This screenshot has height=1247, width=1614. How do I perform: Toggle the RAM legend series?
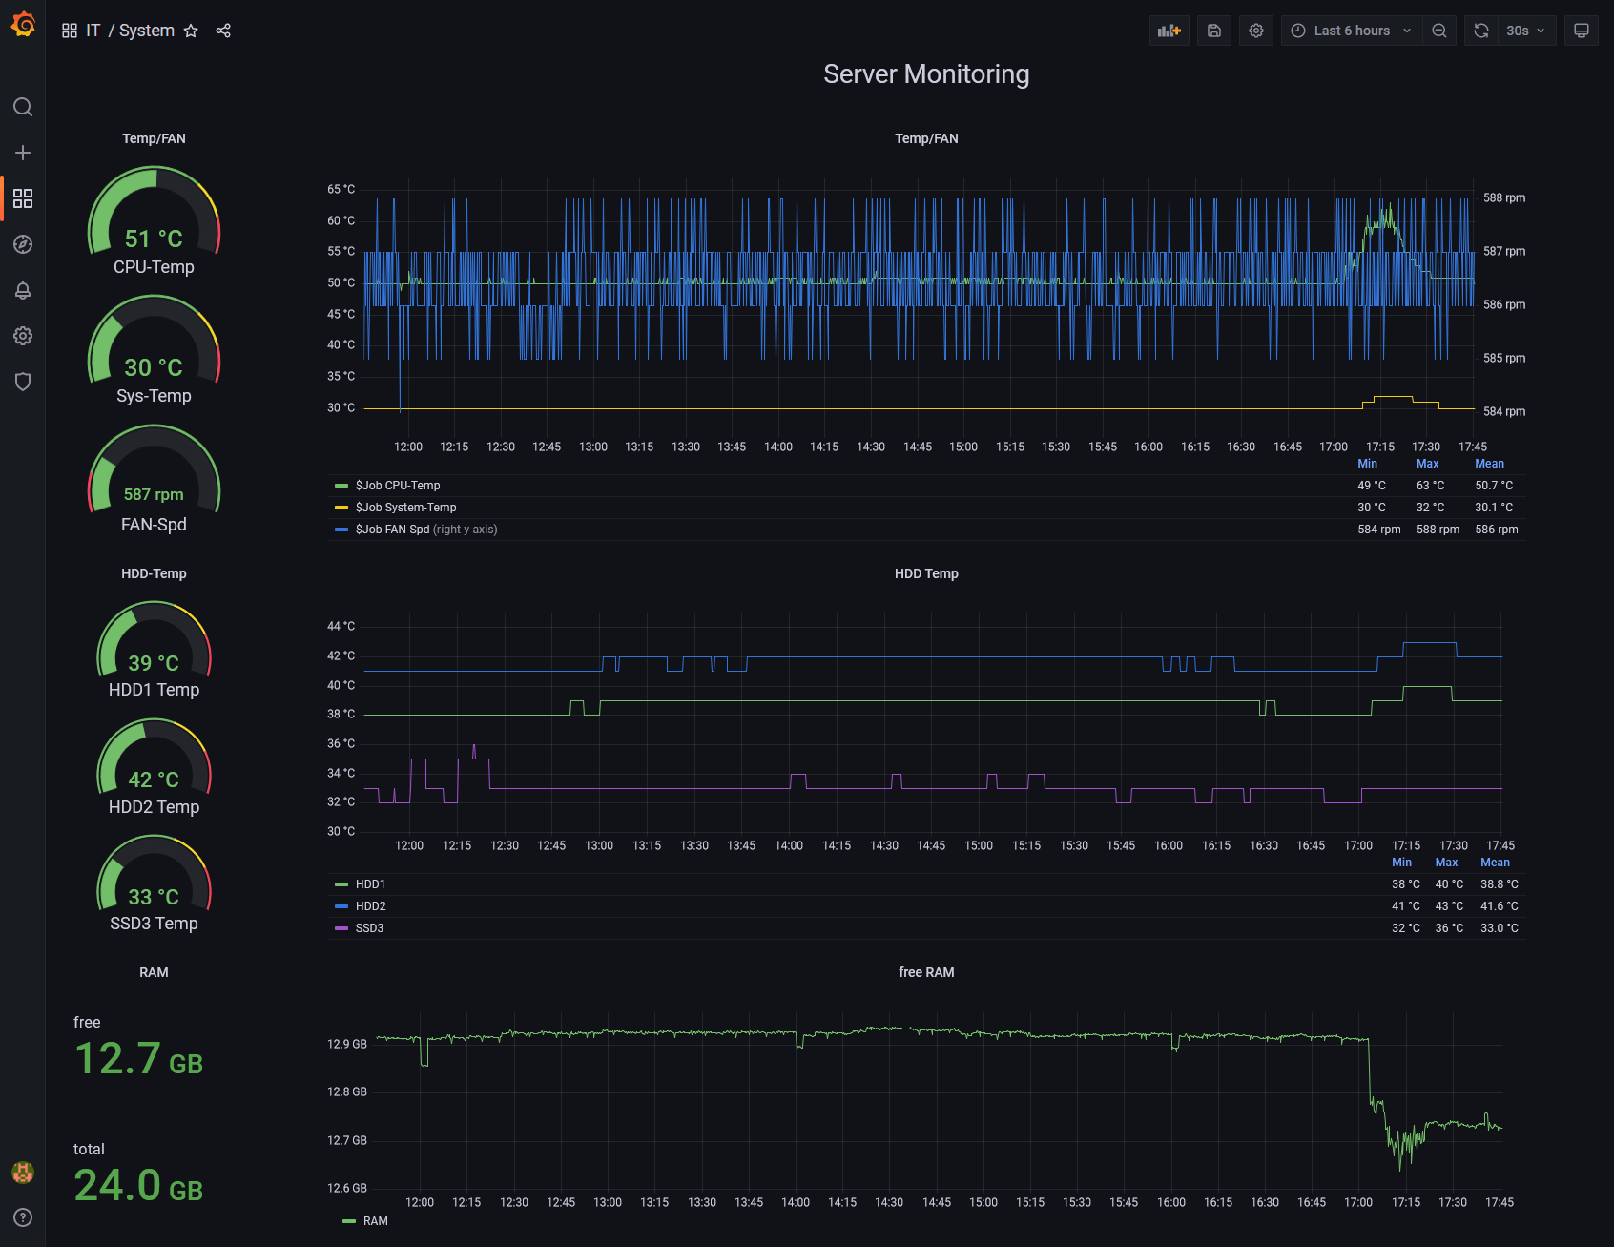[376, 1221]
